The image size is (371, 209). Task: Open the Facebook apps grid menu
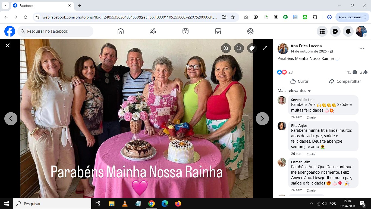[x=322, y=31]
